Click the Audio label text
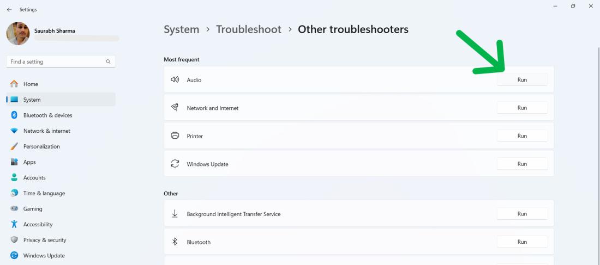 [x=194, y=80]
